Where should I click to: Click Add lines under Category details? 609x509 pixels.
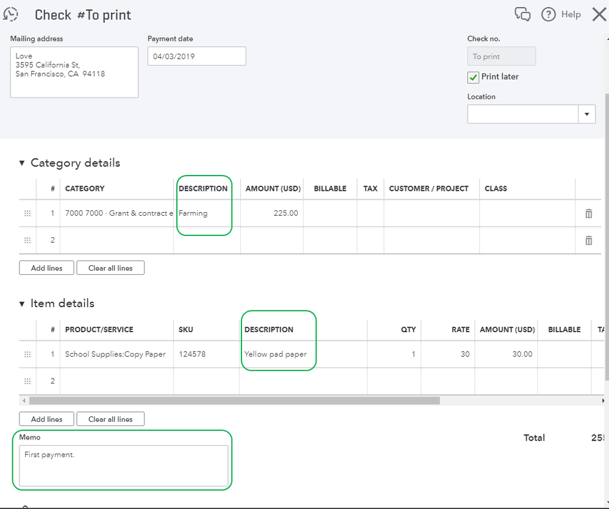point(46,268)
